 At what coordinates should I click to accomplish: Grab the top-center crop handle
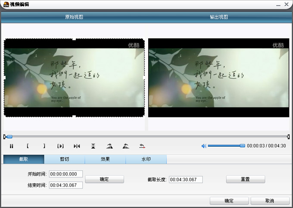click(74, 38)
